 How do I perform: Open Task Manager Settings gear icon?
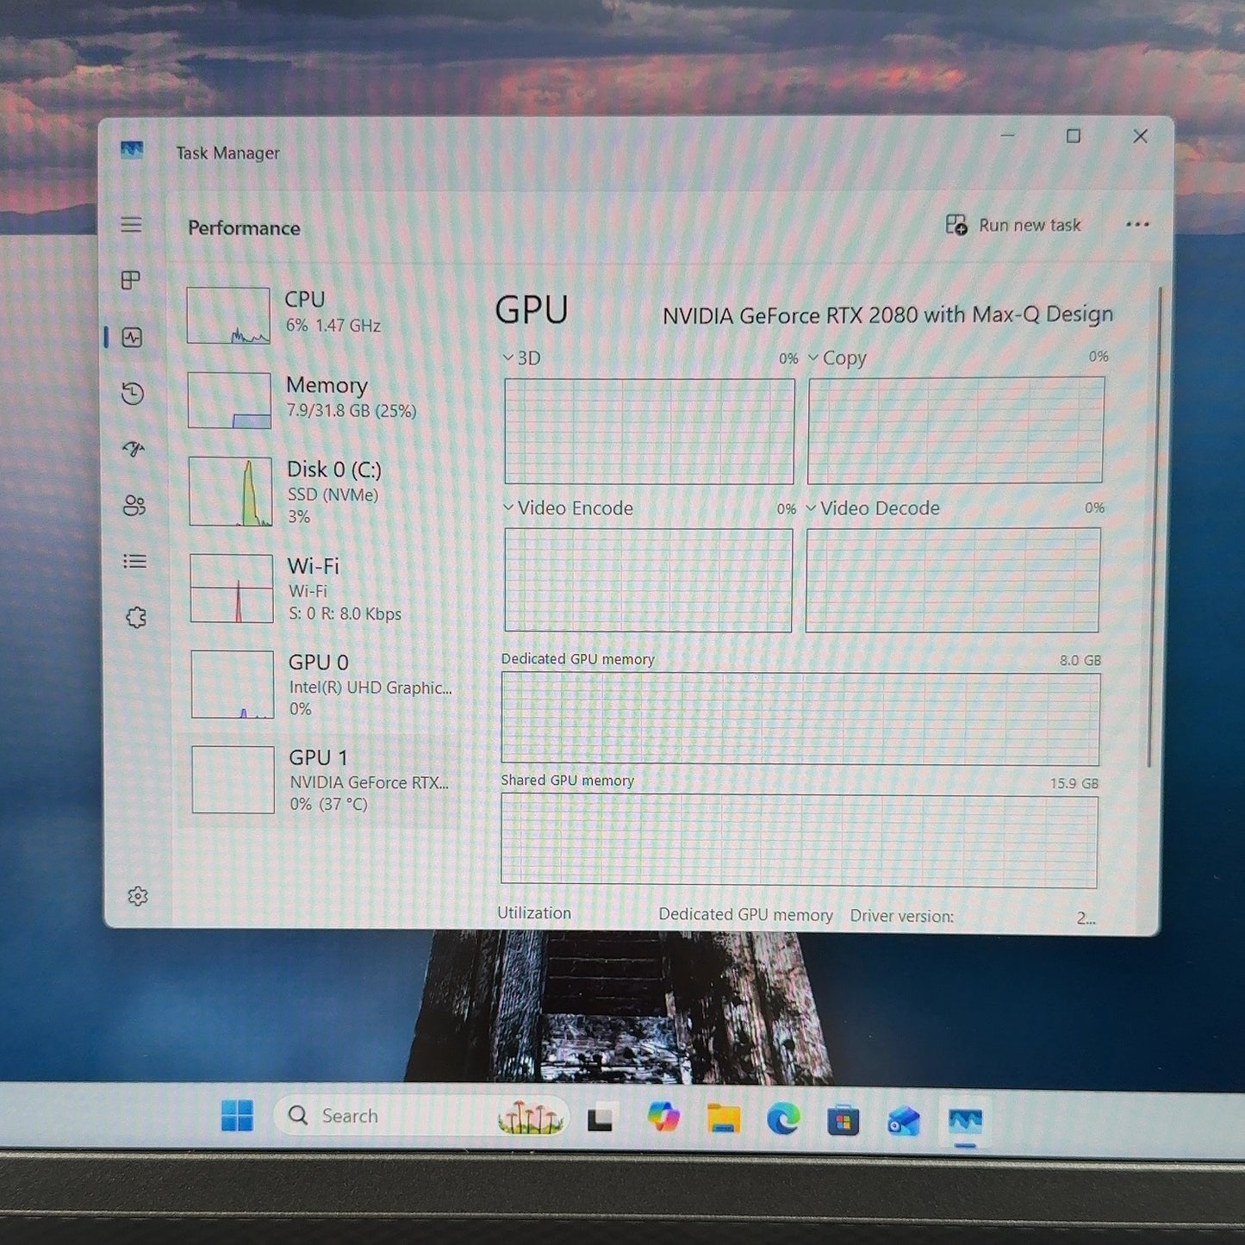138,896
